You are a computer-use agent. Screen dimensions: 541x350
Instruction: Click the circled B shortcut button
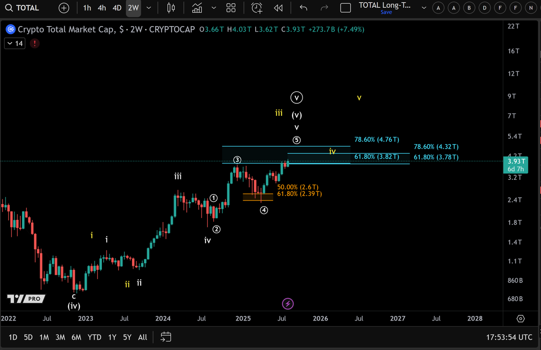click(x=469, y=8)
